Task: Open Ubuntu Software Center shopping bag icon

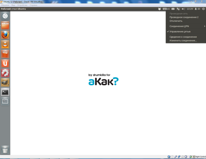Action: coord(5,54)
